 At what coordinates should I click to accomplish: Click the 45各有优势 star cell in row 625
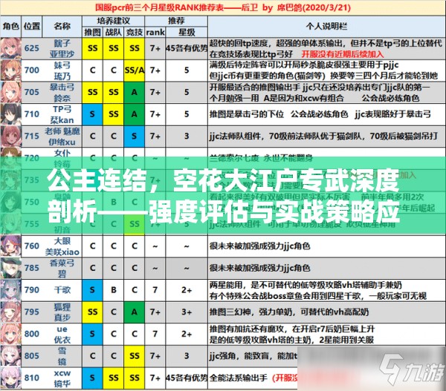pyautogui.click(x=187, y=48)
